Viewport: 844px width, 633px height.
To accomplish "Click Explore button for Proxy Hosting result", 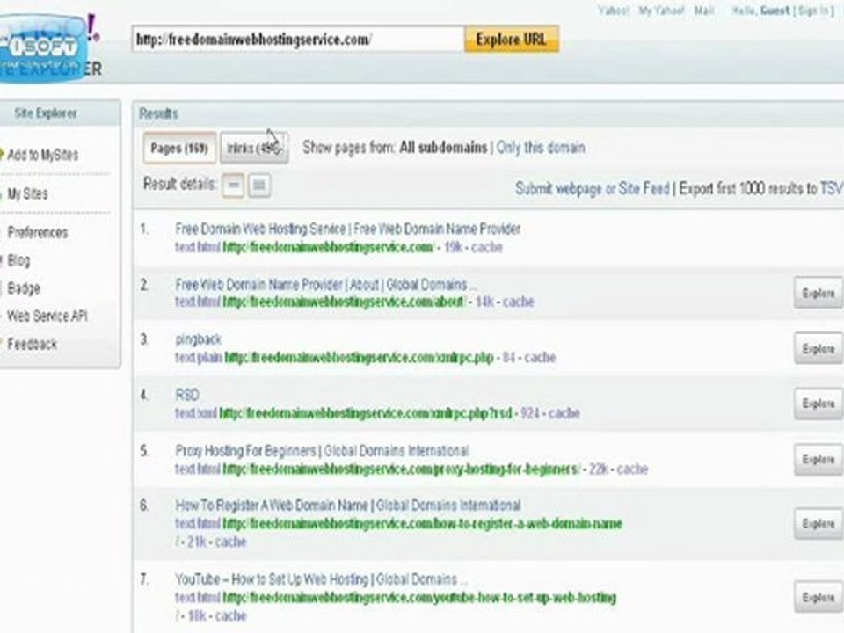I will click(819, 459).
